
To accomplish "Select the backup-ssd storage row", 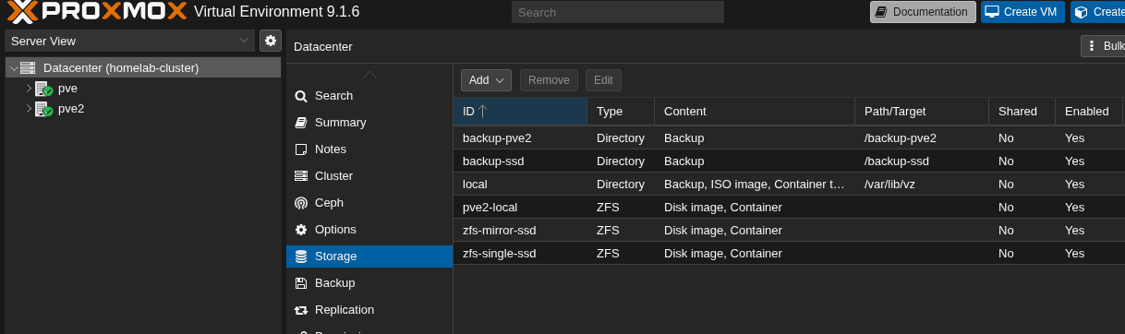I will point(789,161).
